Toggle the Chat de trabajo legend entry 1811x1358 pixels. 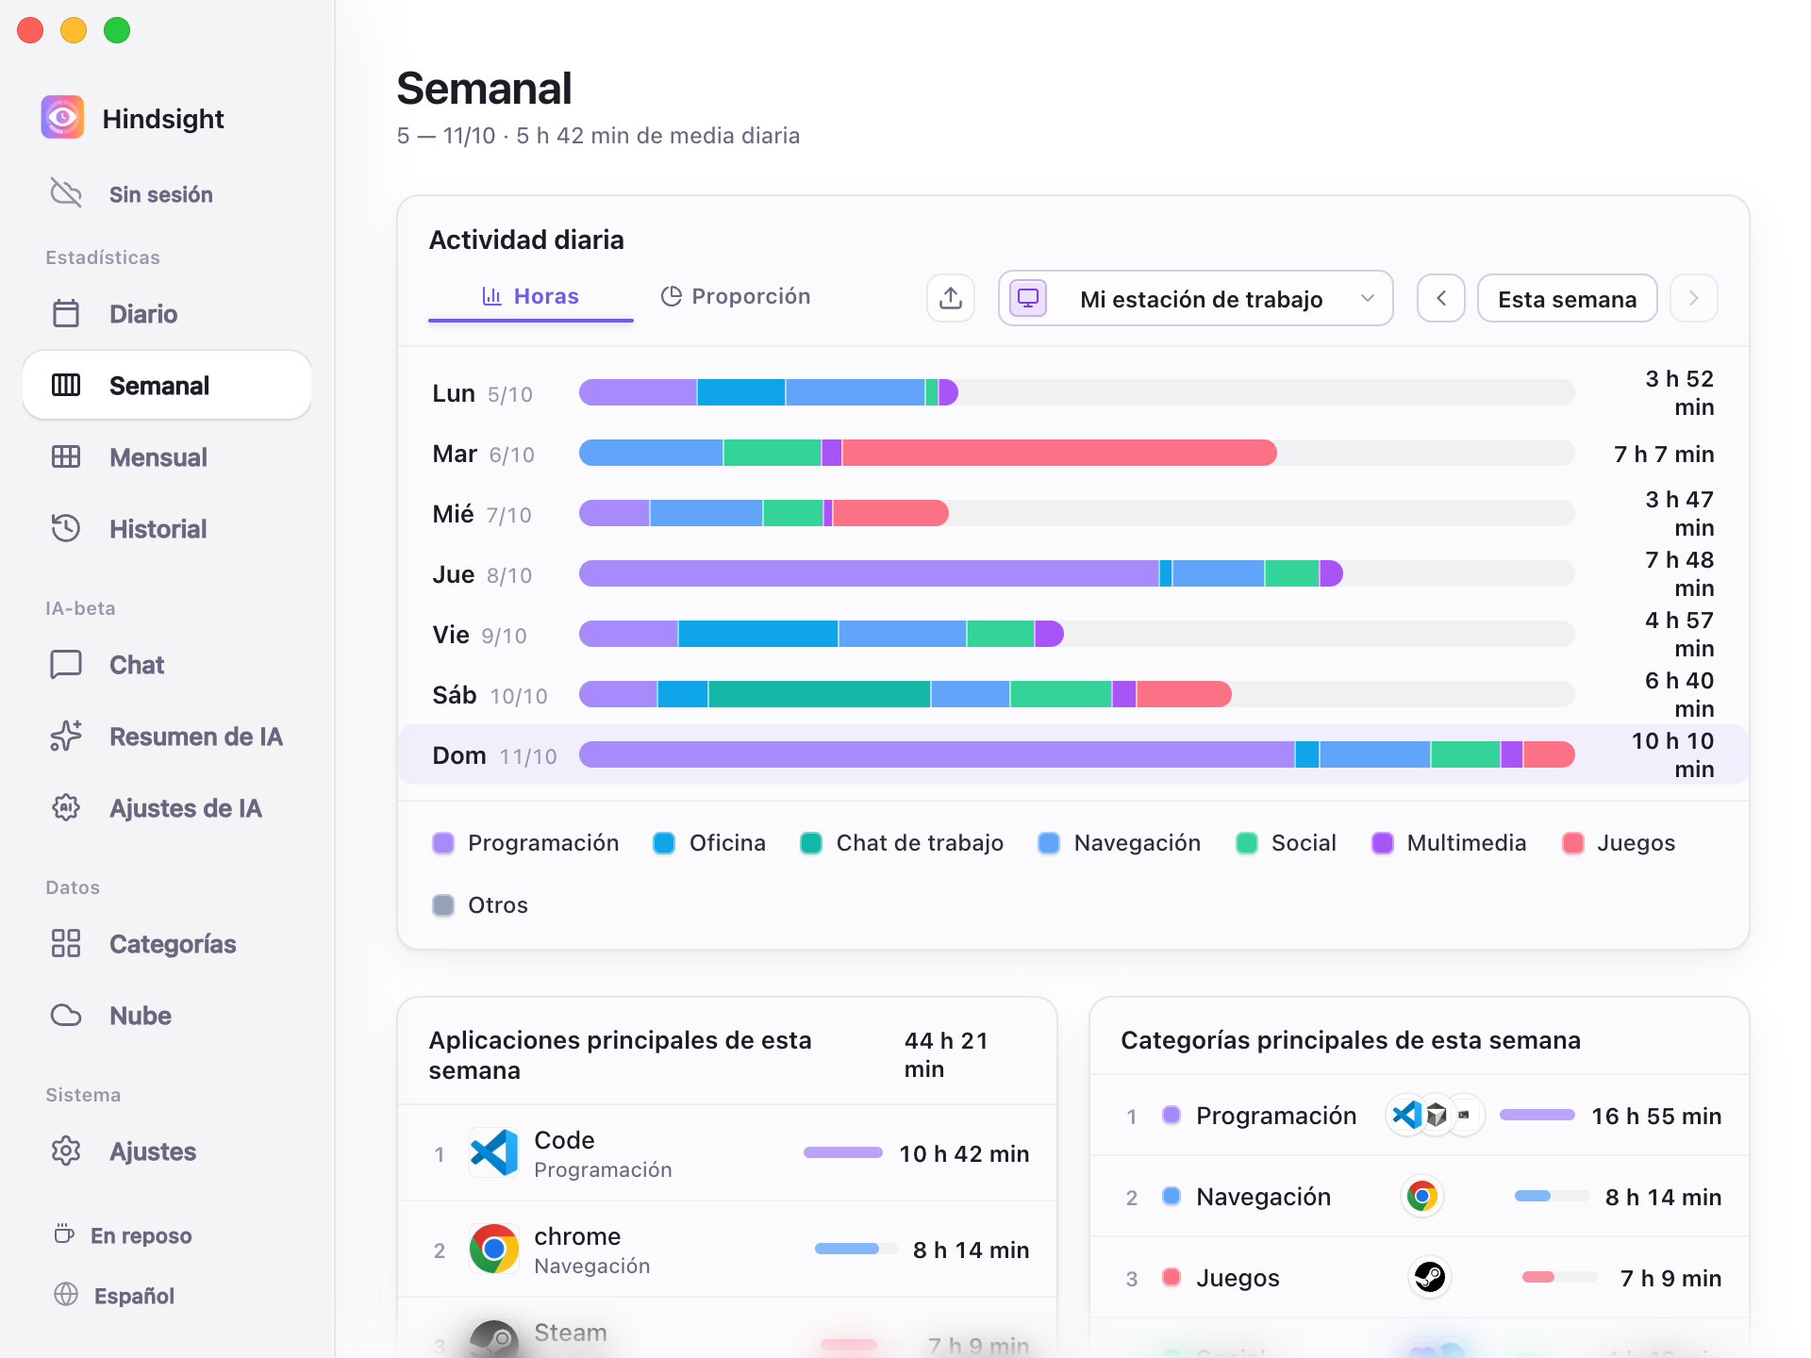coord(902,842)
